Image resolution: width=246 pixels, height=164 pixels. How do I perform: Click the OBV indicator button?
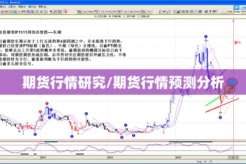[x=114, y=11]
